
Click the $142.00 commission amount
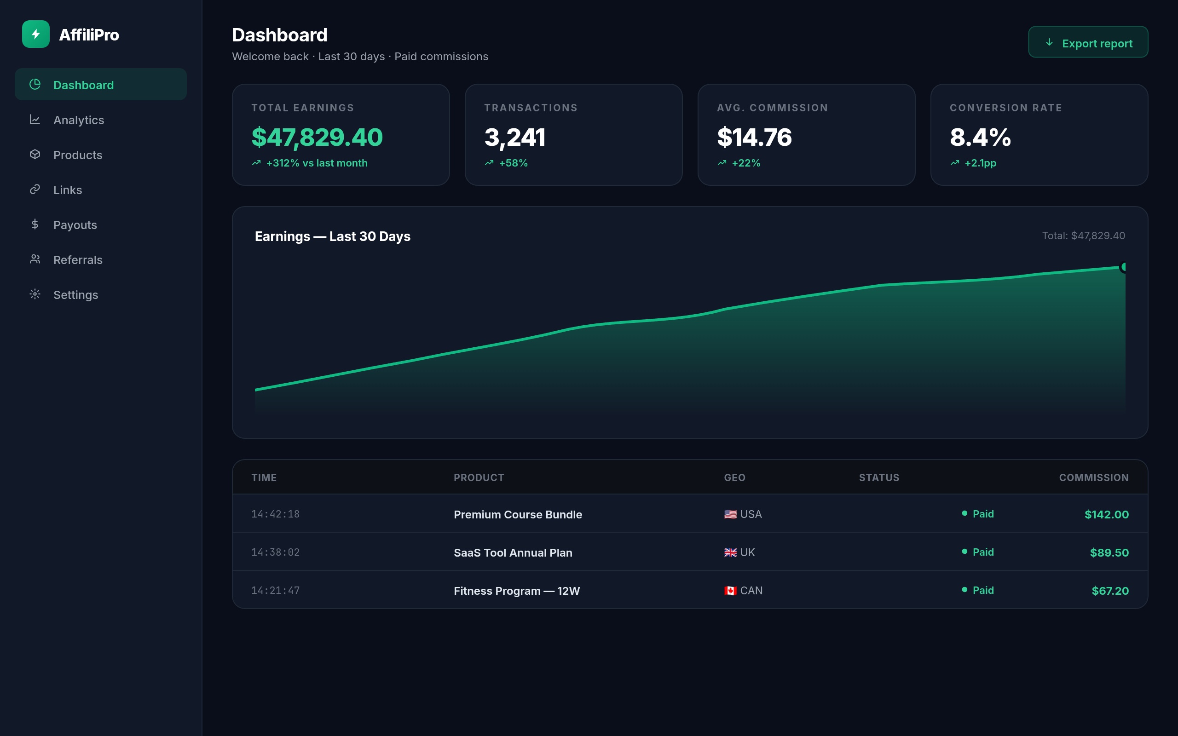(1106, 515)
